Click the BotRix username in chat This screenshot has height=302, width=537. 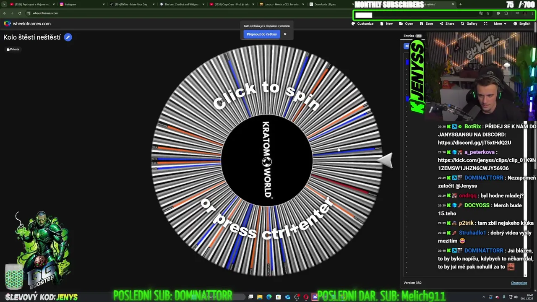[472, 126]
